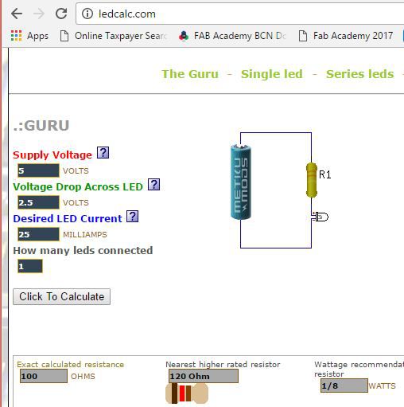
Task: Focus the LED current input showing 25
Action: (x=38, y=234)
